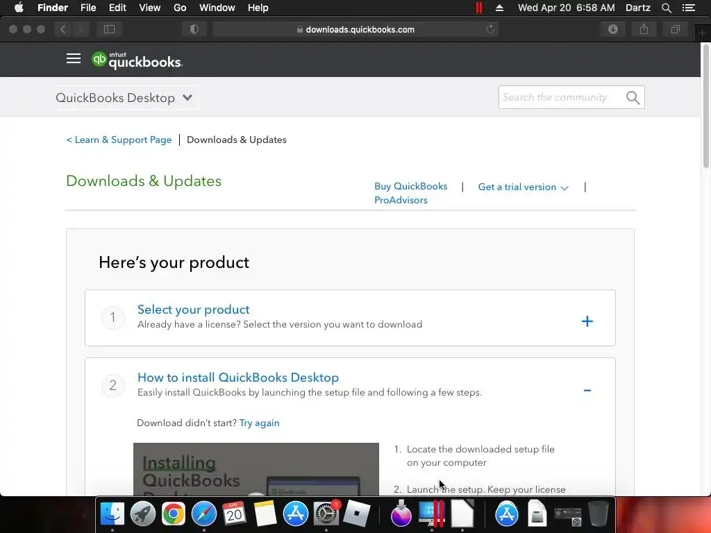Open the Help menu
The width and height of the screenshot is (711, 533).
[x=258, y=8]
